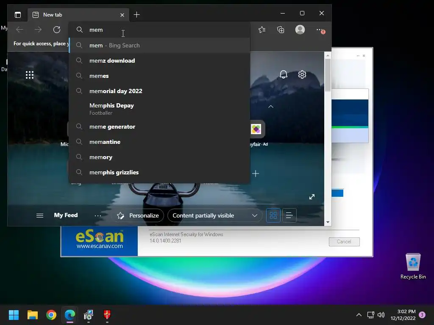Open the My Feed hamburger menu
The image size is (434, 325).
(40, 215)
